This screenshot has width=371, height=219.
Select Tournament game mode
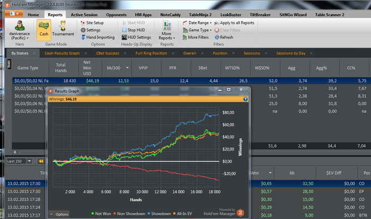click(63, 29)
